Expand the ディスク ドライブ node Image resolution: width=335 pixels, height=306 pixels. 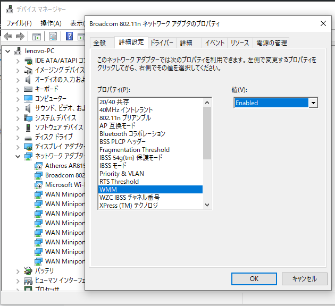coord(18,137)
